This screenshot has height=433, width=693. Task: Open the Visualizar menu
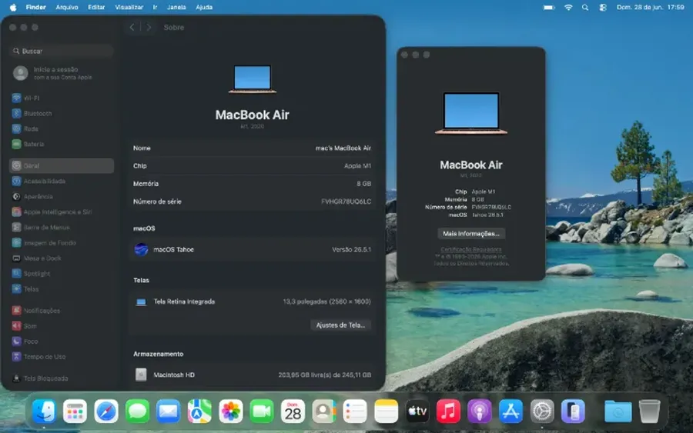pos(129,7)
